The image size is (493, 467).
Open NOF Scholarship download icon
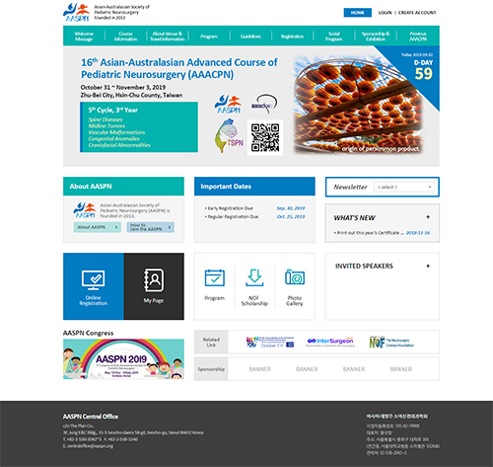click(254, 277)
